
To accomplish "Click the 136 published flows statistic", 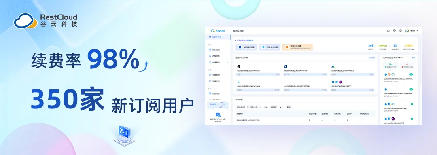I will [x=382, y=47].
